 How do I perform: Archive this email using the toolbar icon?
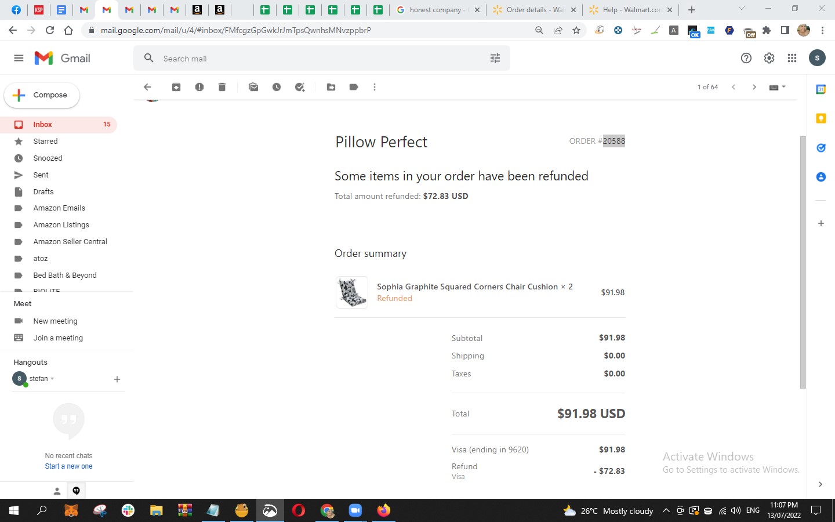tap(176, 87)
